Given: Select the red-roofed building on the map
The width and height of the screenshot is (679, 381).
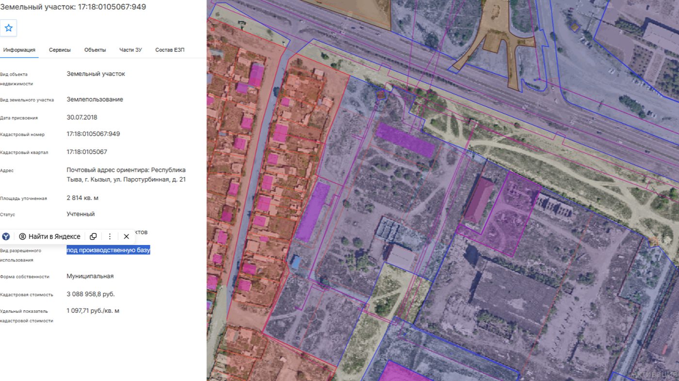Looking at the screenshot, I should [x=479, y=200].
